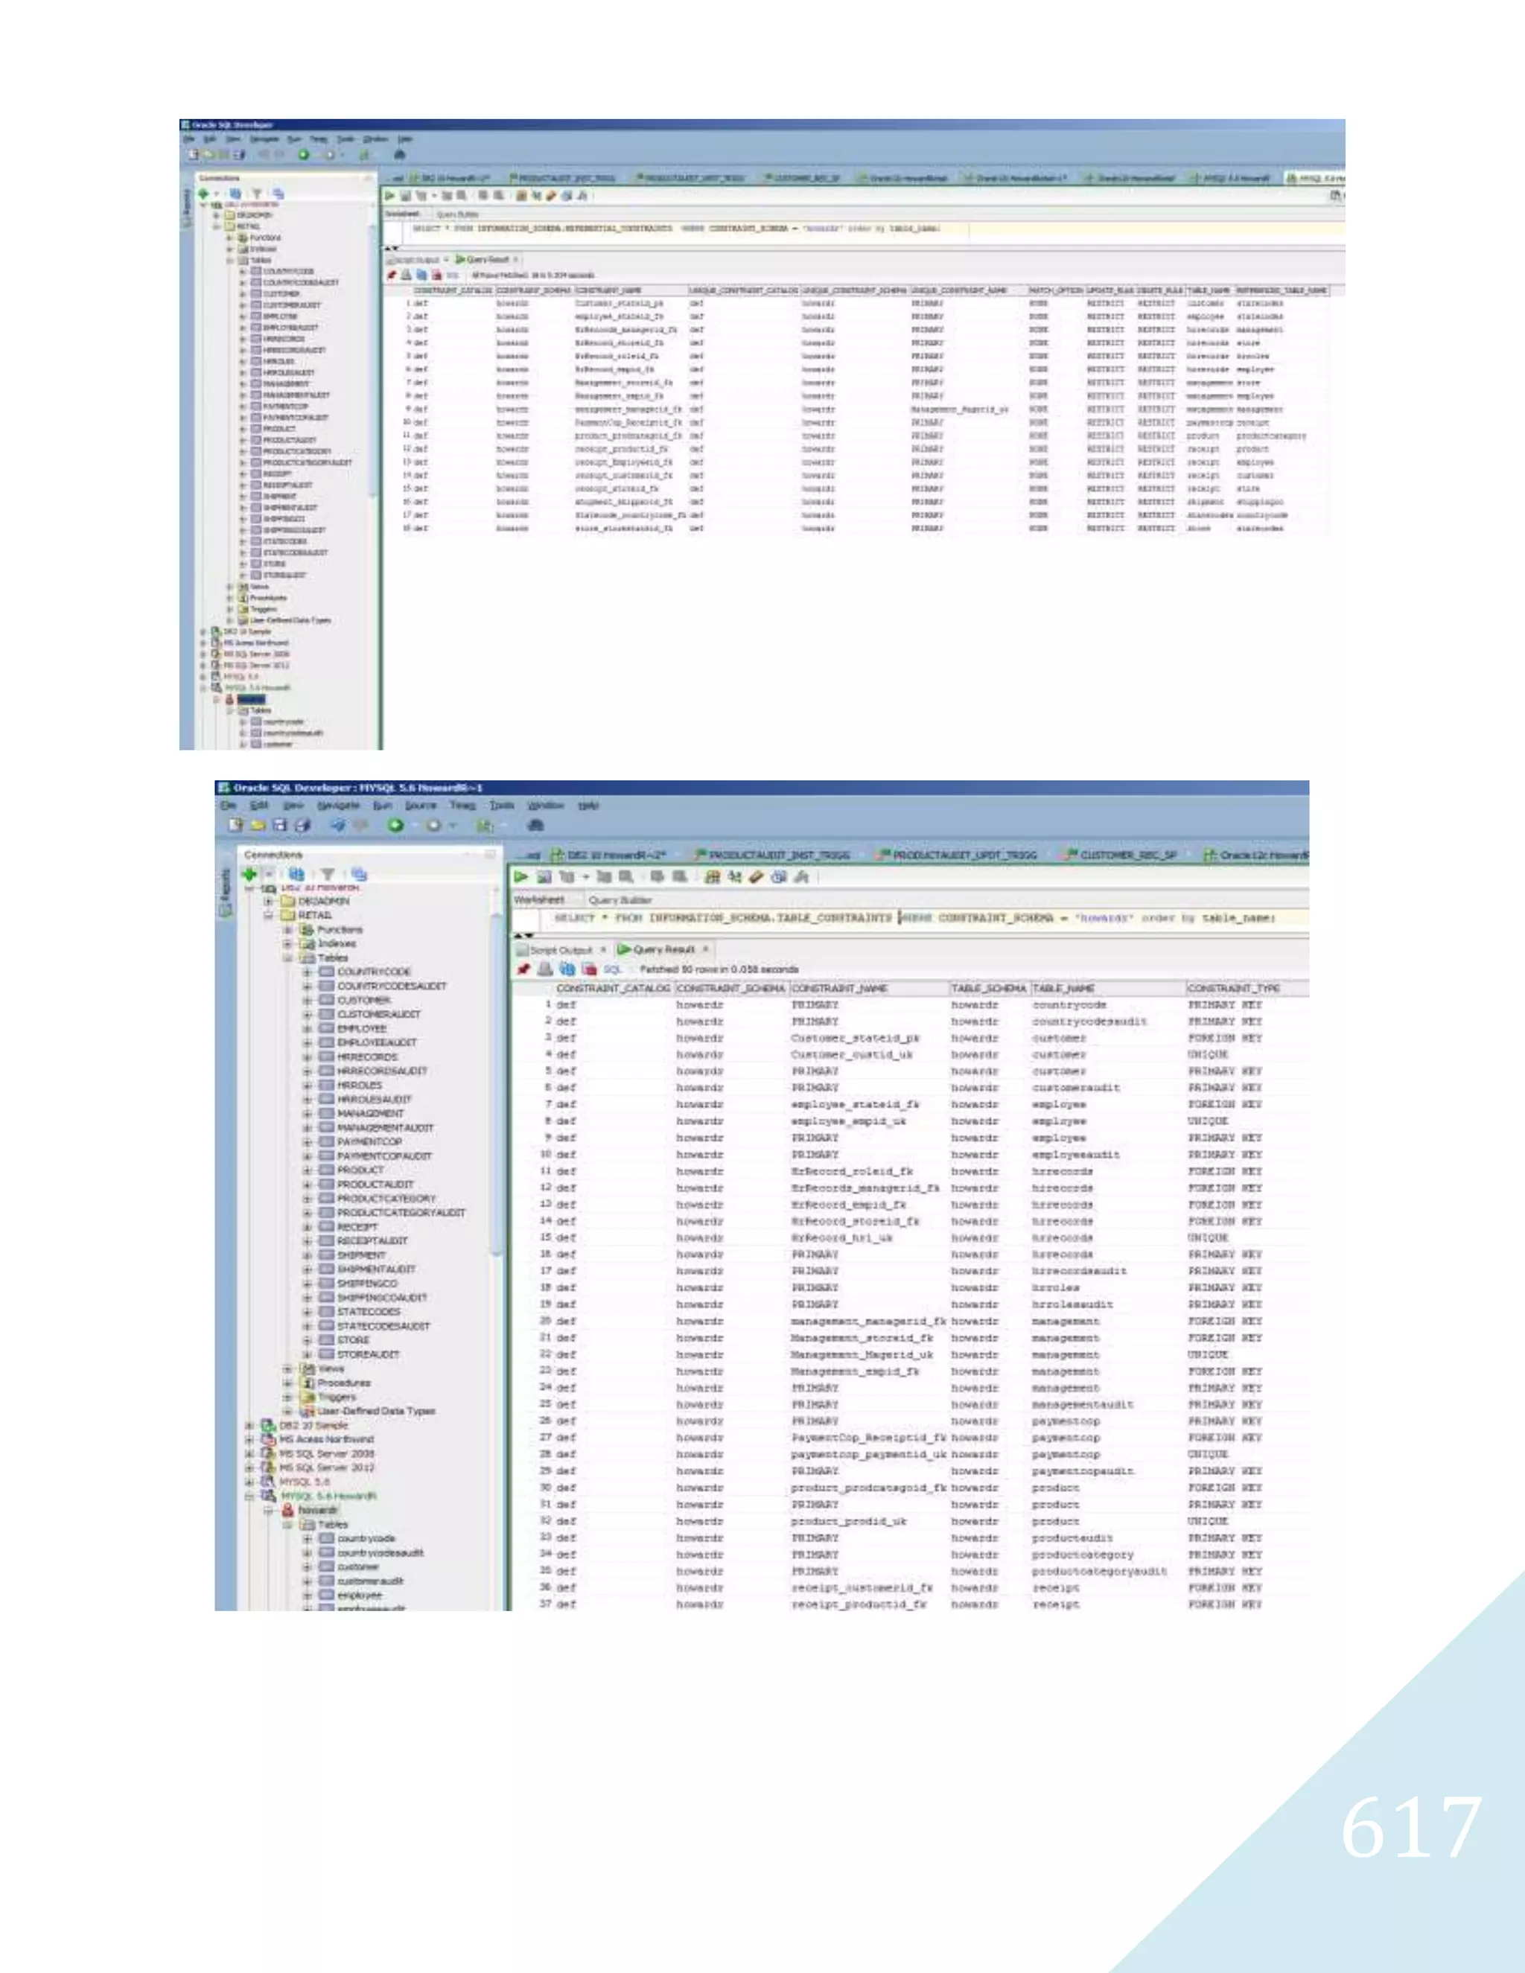
Task: Click Explain Plan icon in lower worksheet toolbar
Action: 567,877
